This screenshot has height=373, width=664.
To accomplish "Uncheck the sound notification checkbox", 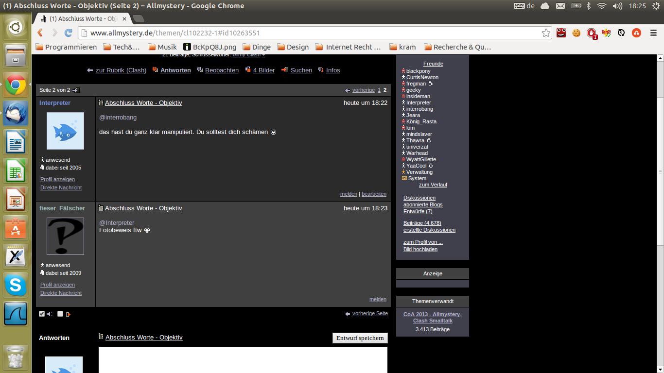I will click(x=42, y=314).
